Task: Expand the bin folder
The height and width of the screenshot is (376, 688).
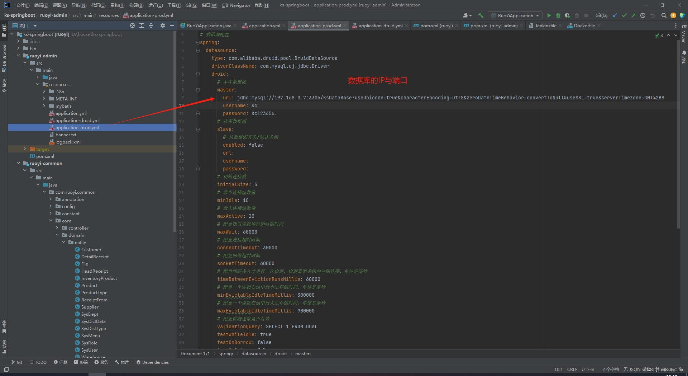Action: click(18, 48)
